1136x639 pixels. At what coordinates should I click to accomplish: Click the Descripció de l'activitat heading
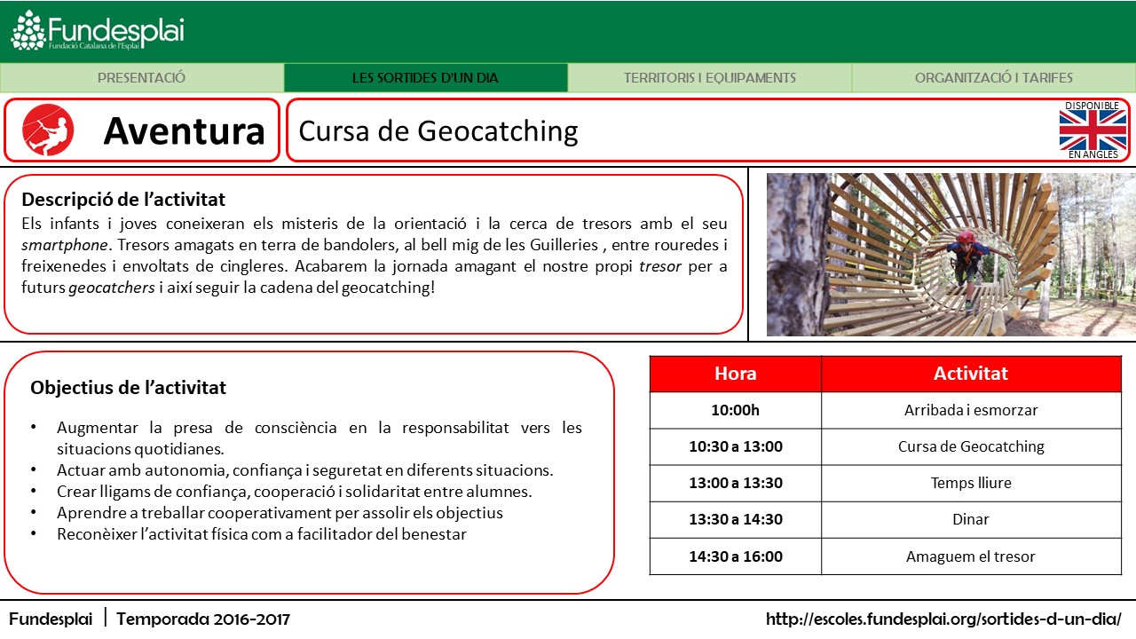[x=123, y=199]
